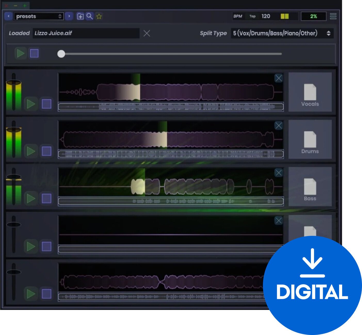Click the fourth stem empty waveform
This screenshot has width=362, height=335.
pos(171,230)
